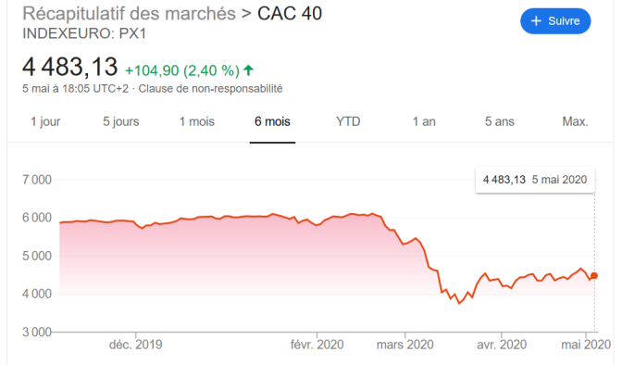Click the mars 2020 axis label
Viewport: 622px width, 365px height.
tap(405, 345)
